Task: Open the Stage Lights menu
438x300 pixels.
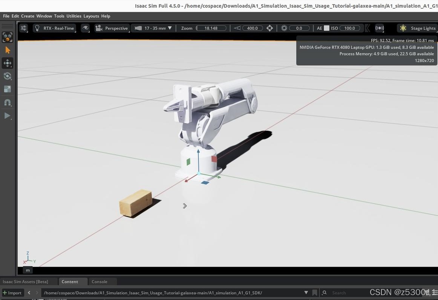Action: (418, 28)
